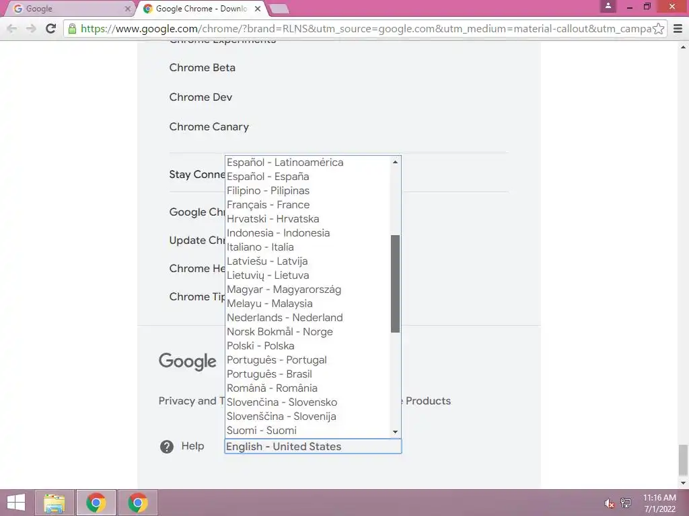
Task: Select Hrvatski - Hrvatska option
Action: (x=307, y=218)
